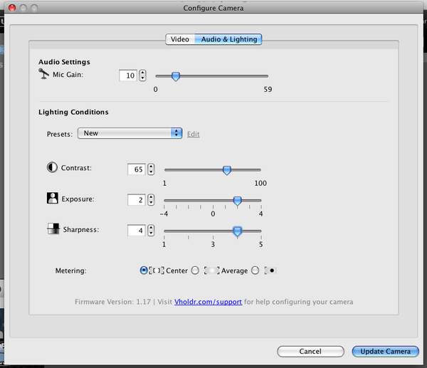Image resolution: width=427 pixels, height=368 pixels.
Task: Open the Vholdr.com/support link
Action: pyautogui.click(x=209, y=302)
